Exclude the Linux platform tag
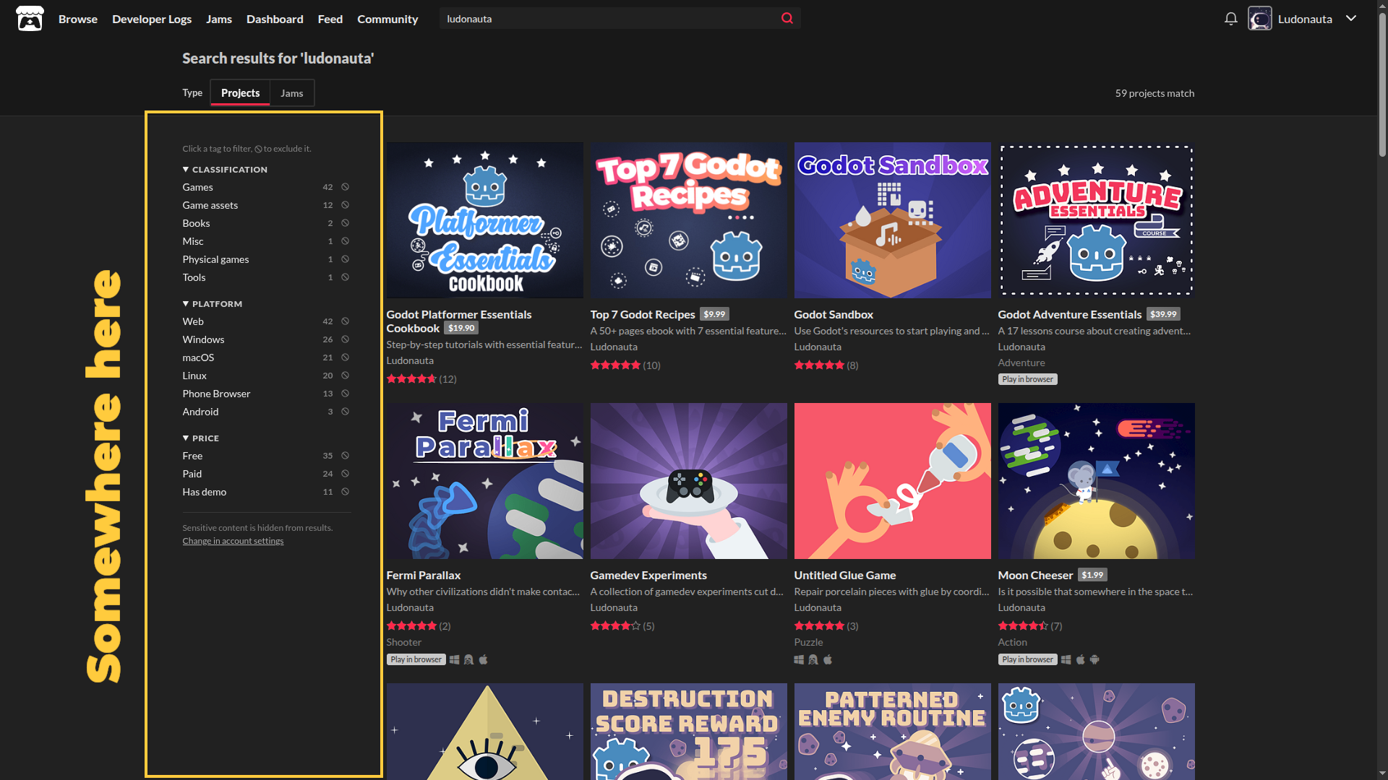This screenshot has height=780, width=1388. pyautogui.click(x=346, y=376)
